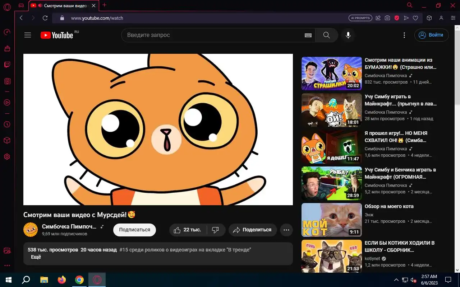The height and width of the screenshot is (287, 460).
Task: Close the Смотрим ваши видео tab
Action: [x=94, y=5]
